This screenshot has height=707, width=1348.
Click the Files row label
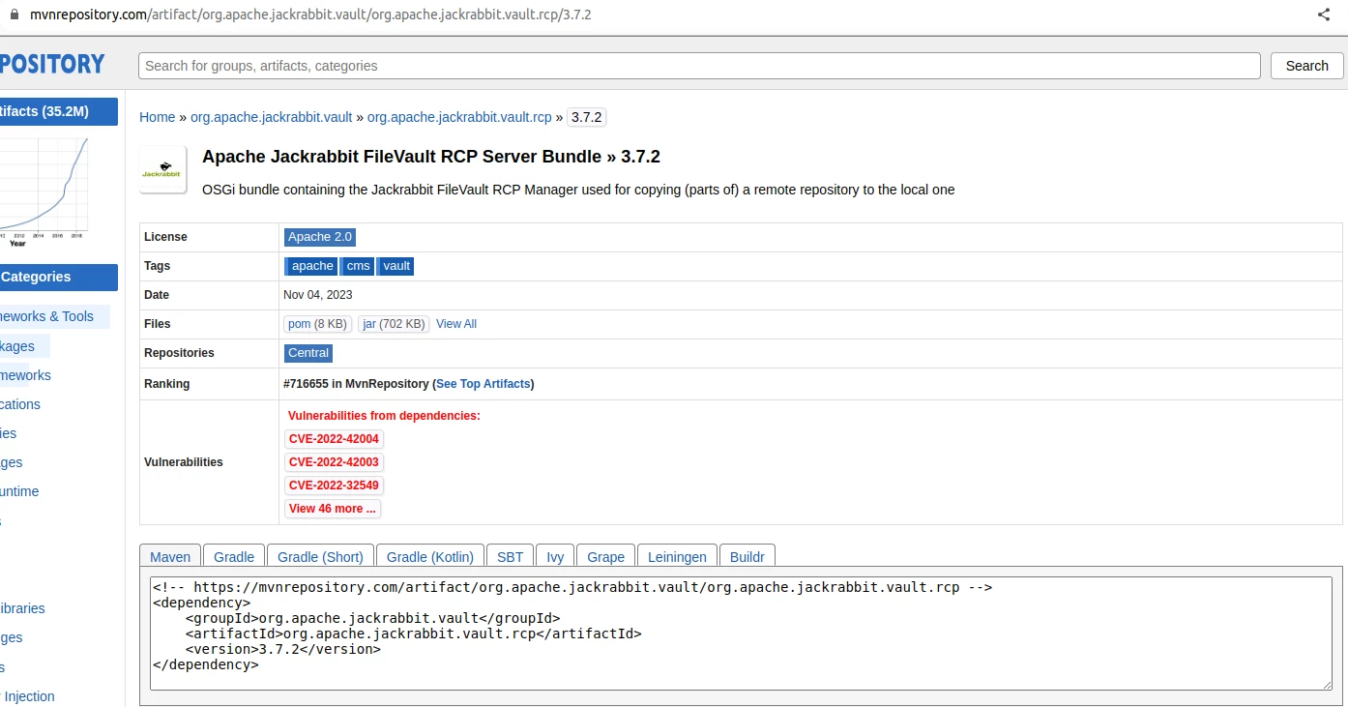(158, 324)
